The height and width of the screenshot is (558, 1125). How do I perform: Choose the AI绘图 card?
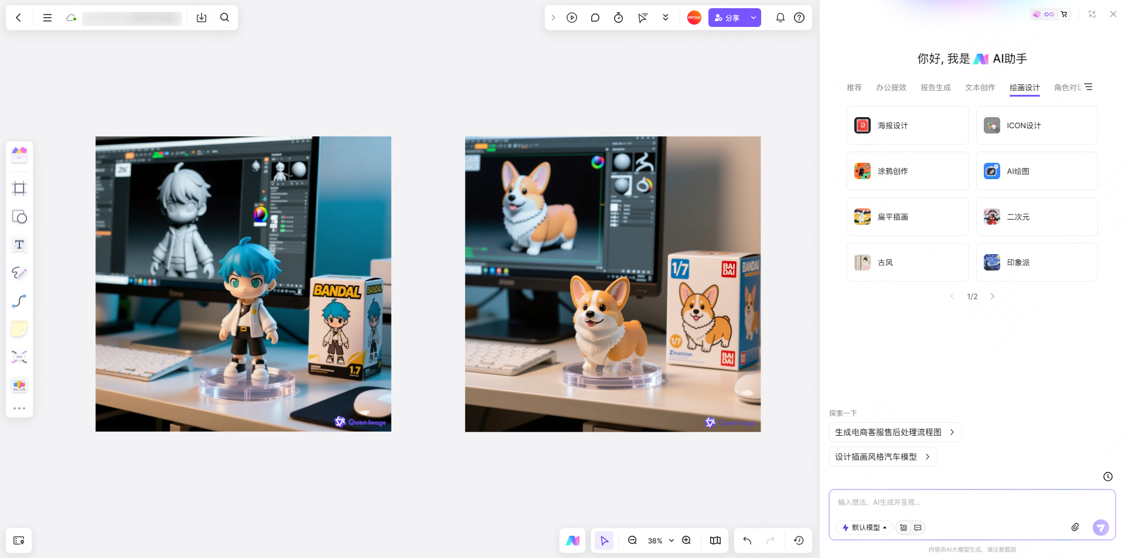pyautogui.click(x=1037, y=171)
